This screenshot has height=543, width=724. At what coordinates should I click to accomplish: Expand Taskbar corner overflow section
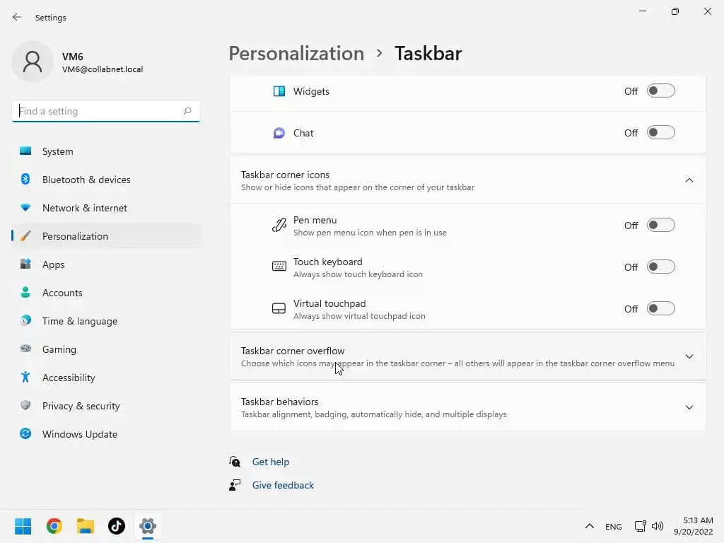pyautogui.click(x=689, y=356)
